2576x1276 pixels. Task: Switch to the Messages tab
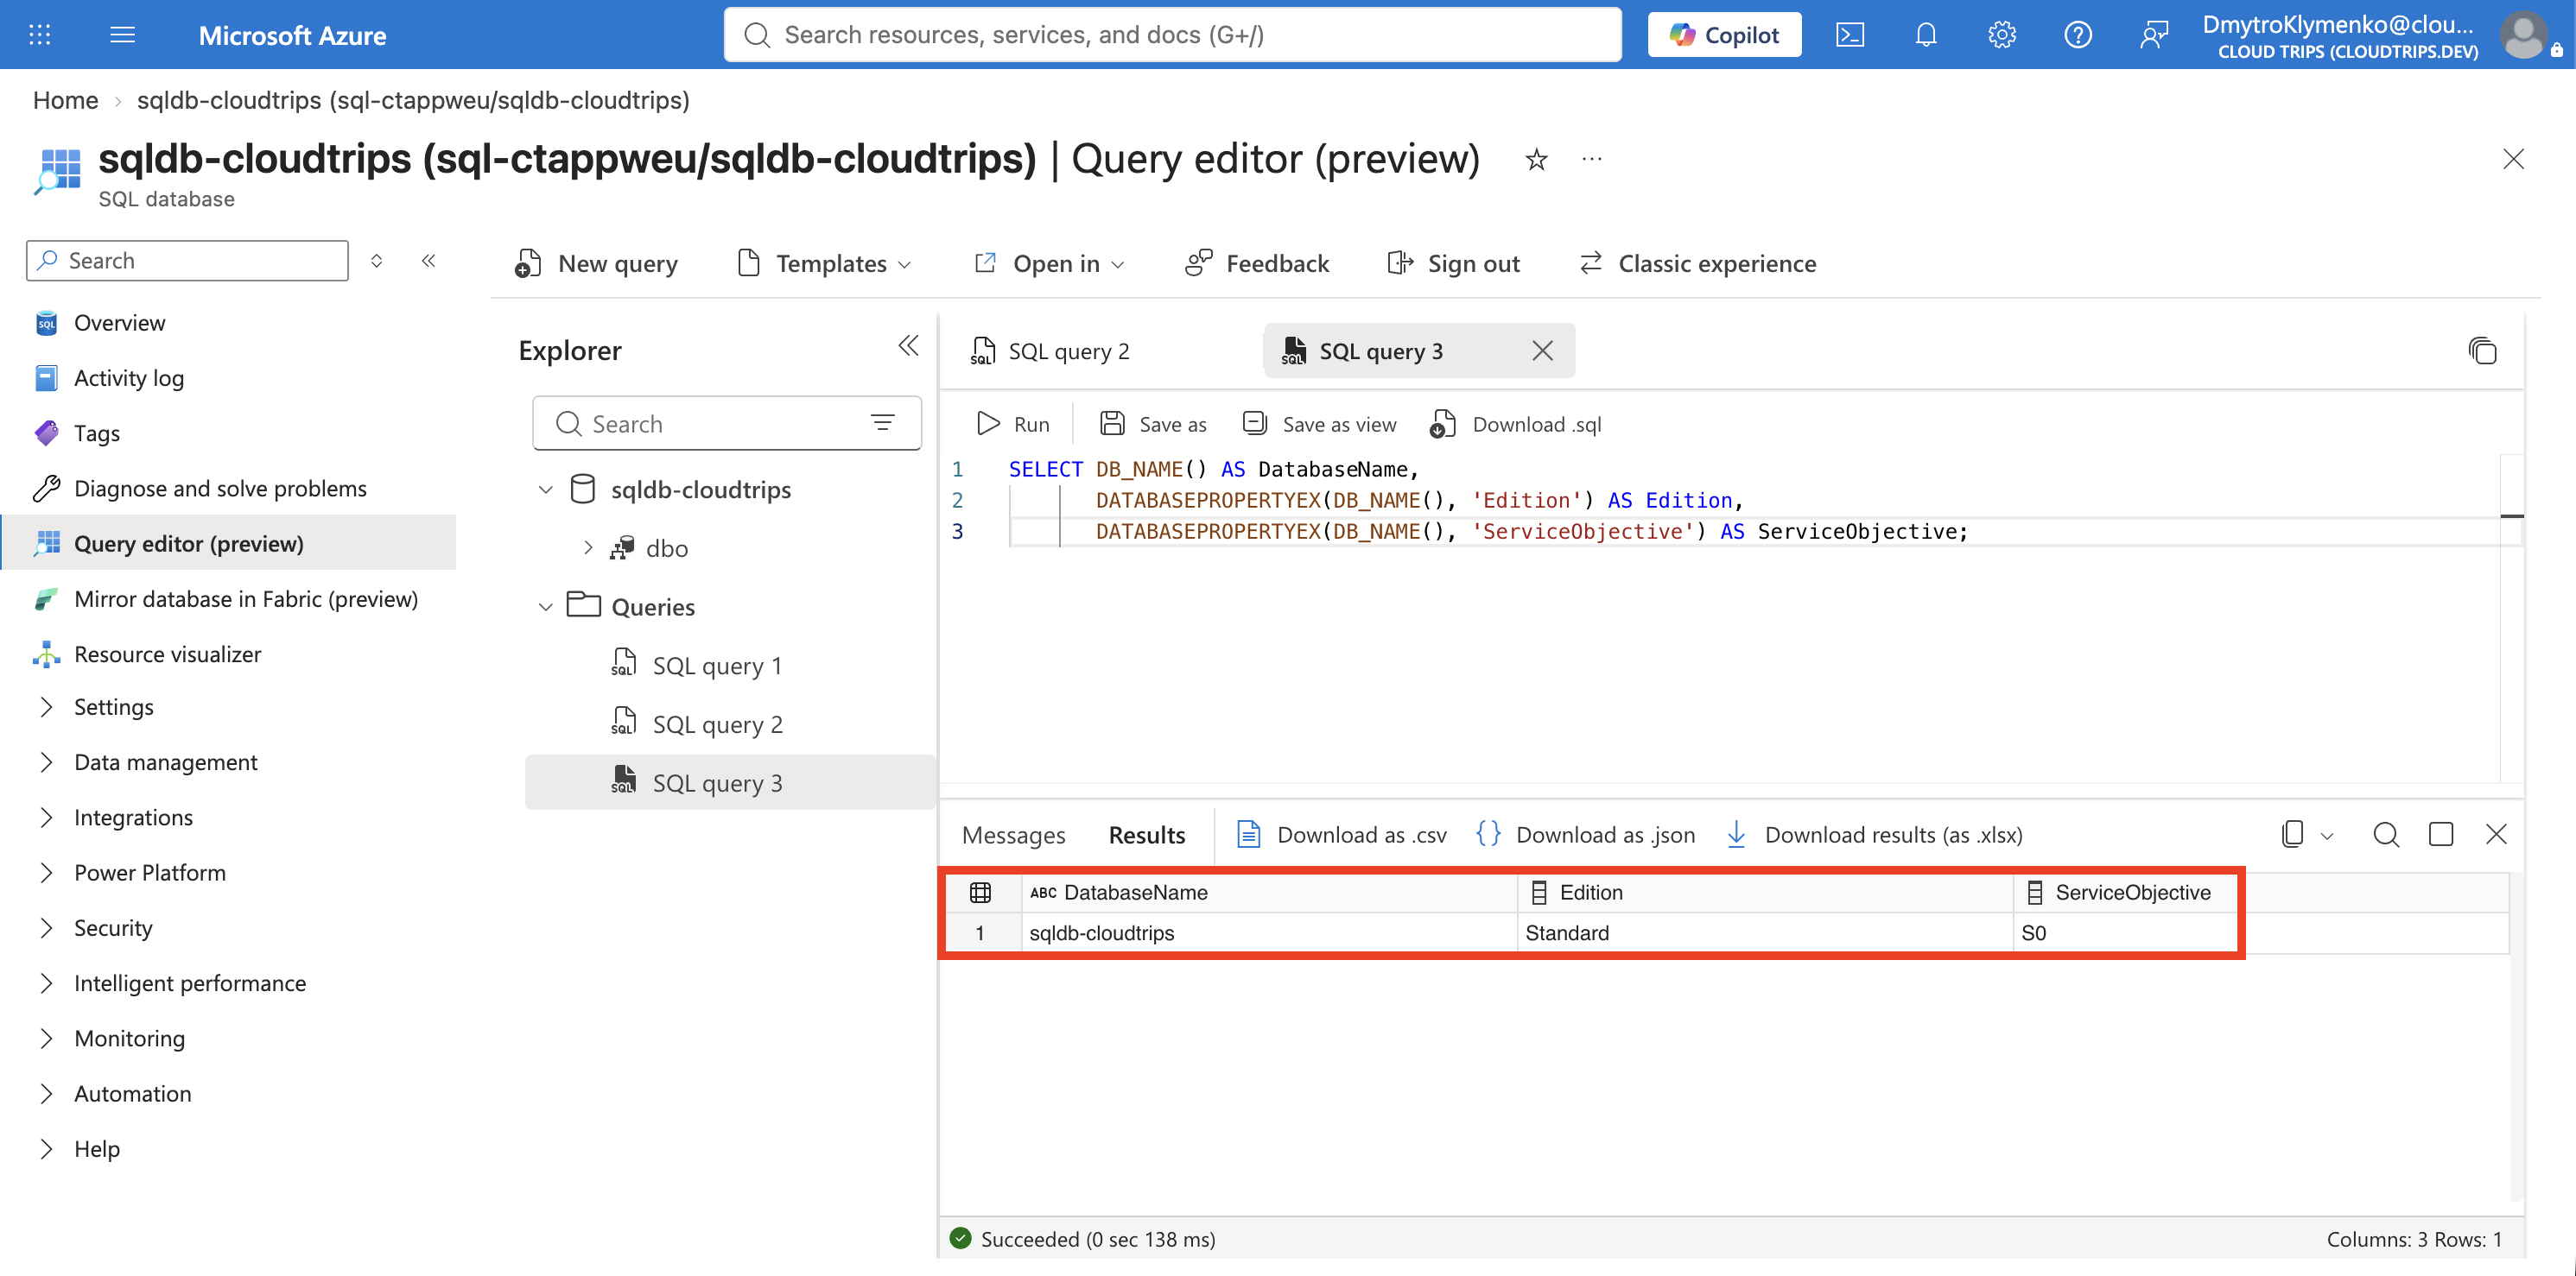pyautogui.click(x=1013, y=836)
